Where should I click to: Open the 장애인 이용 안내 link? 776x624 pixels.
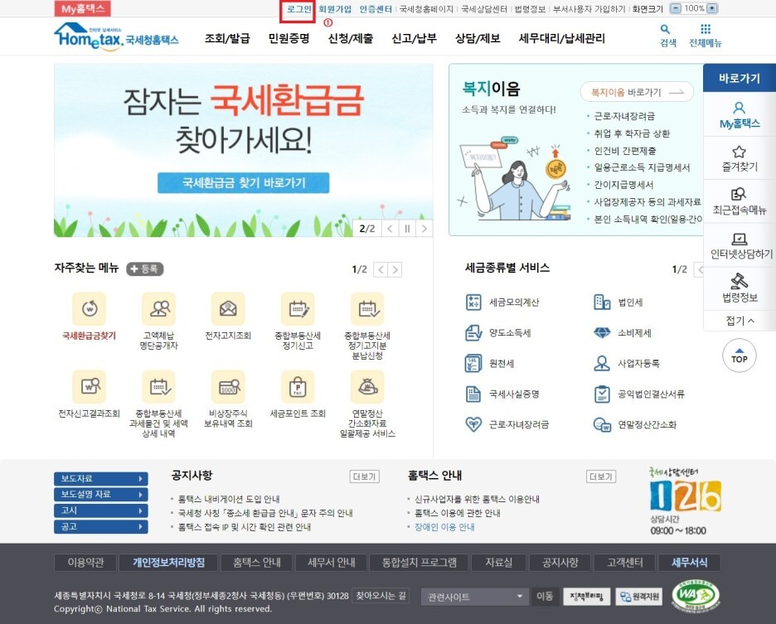click(444, 527)
